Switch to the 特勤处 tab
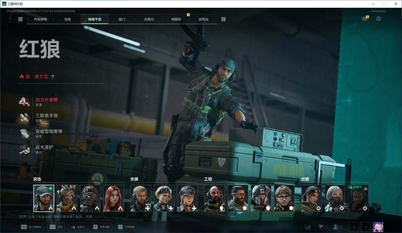This screenshot has width=402, height=233. coord(176,19)
